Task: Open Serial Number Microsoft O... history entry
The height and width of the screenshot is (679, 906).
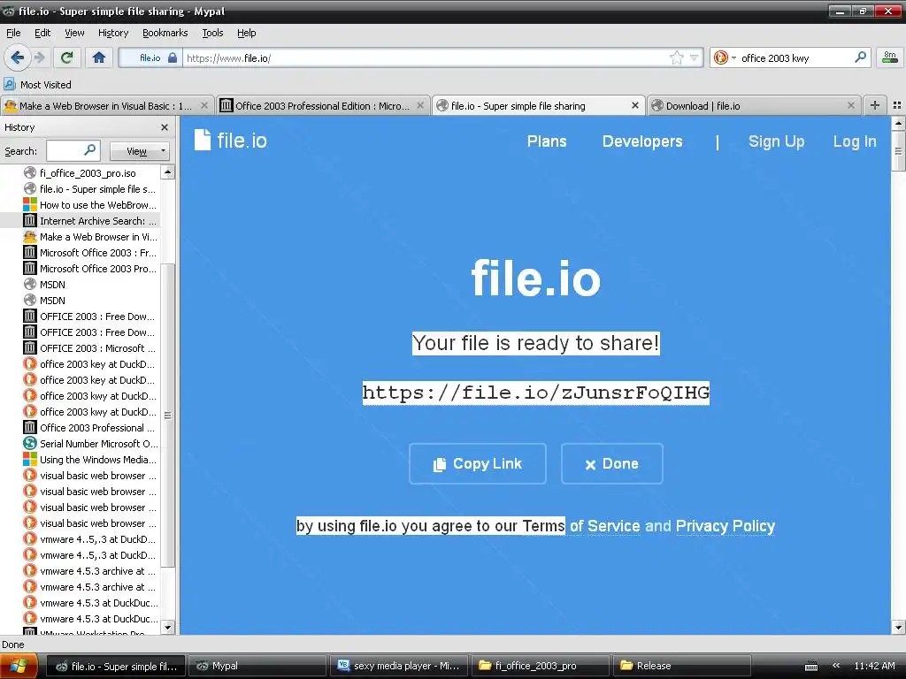Action: pos(80,444)
